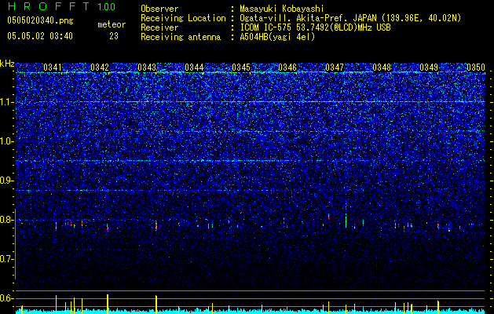Click the 0.7 kHz axis label
494x314 pixels.
pyautogui.click(x=6, y=259)
